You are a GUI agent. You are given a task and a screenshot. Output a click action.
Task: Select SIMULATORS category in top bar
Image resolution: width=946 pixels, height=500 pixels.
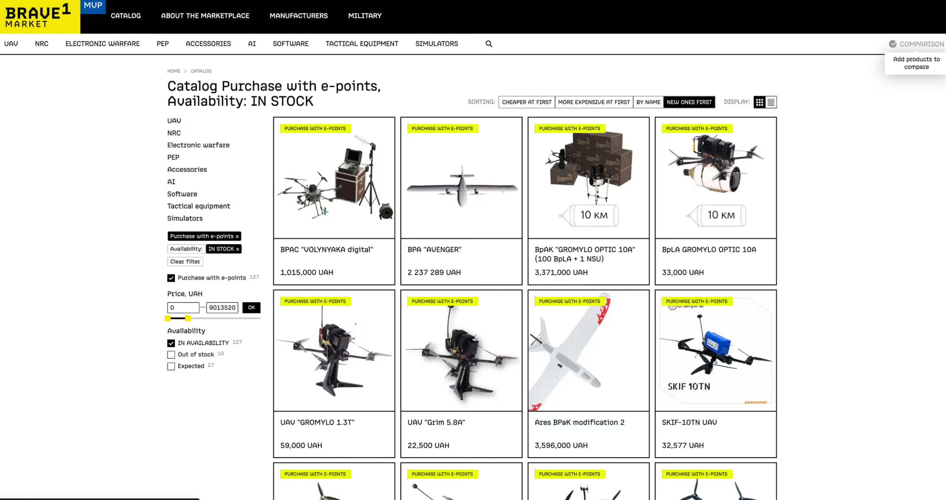(436, 44)
